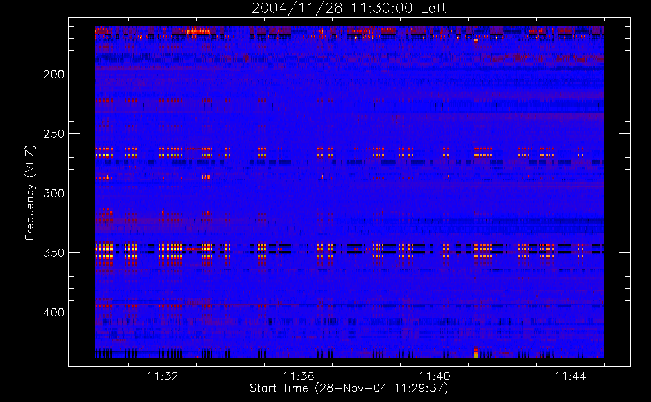
Task: Click the 11:36 time tick label
Action: tap(299, 377)
